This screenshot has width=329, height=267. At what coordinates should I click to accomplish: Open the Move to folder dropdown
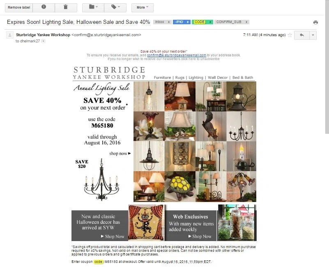[x=93, y=7]
